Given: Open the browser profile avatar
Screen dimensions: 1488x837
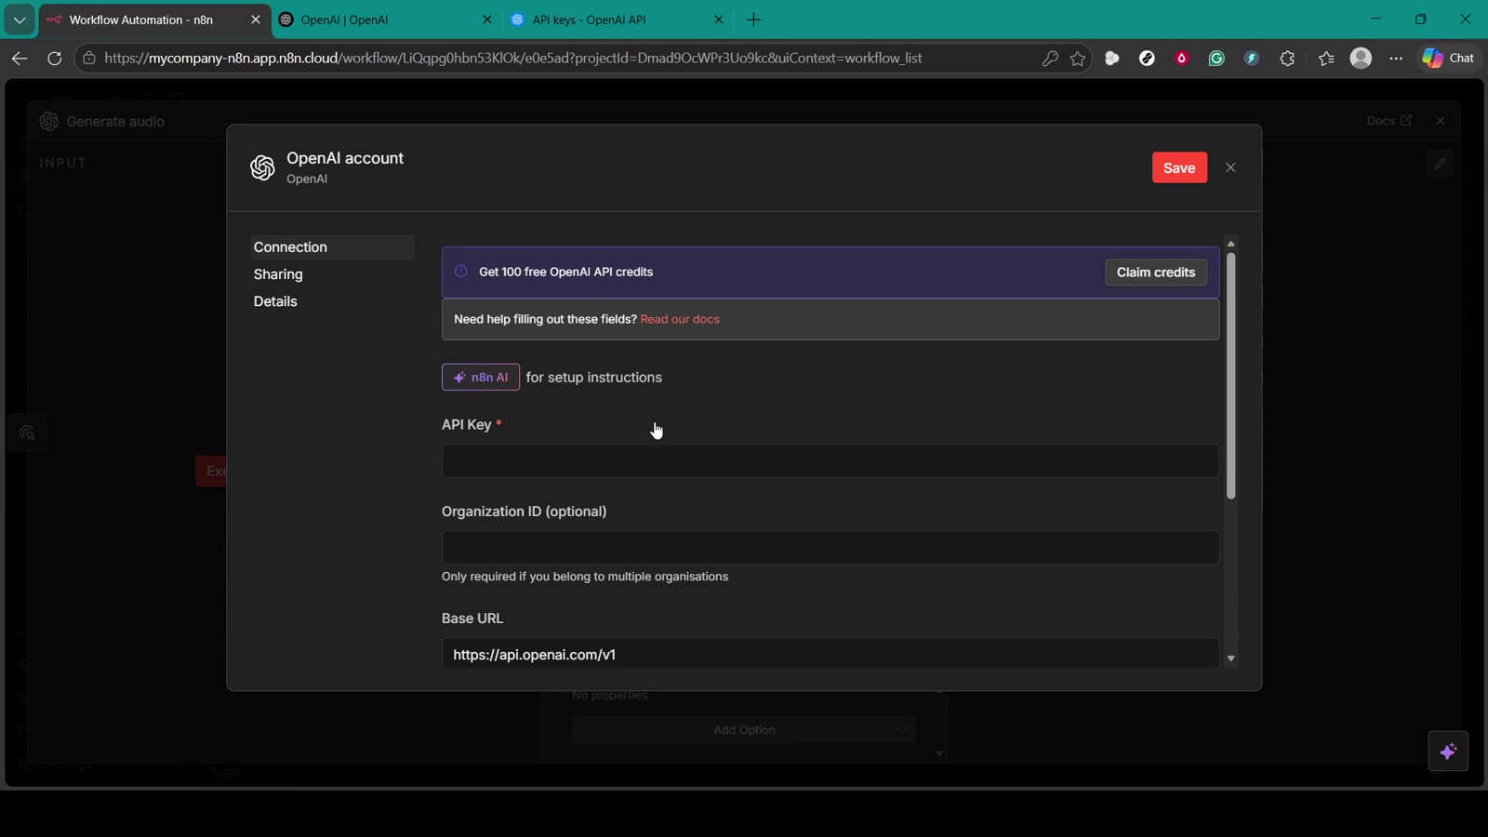Looking at the screenshot, I should pyautogui.click(x=1361, y=58).
